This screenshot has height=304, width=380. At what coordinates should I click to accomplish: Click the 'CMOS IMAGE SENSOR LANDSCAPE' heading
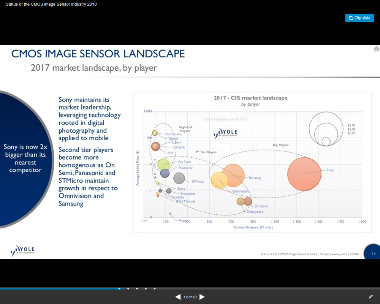98,54
